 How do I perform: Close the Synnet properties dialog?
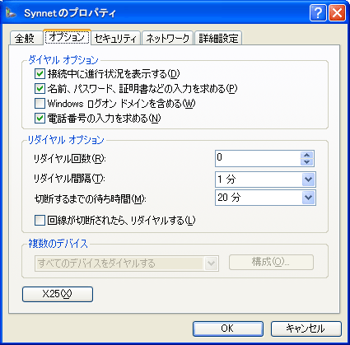click(x=337, y=12)
